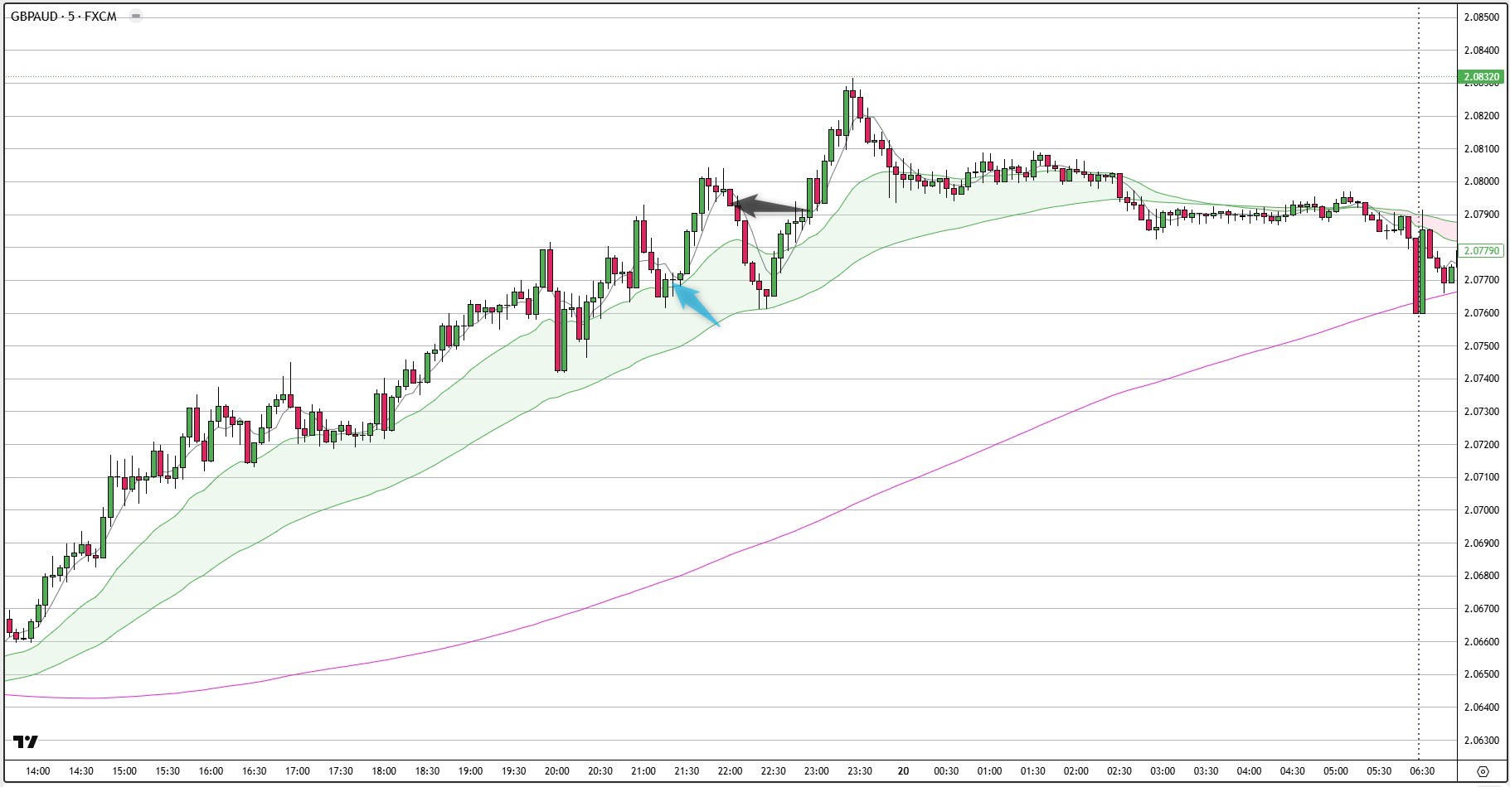Click the status dot beside FXCM title
1510x787 pixels.
(136, 16)
